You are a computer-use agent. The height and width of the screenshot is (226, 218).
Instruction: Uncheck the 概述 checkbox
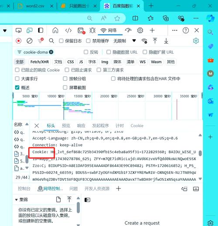(17, 88)
